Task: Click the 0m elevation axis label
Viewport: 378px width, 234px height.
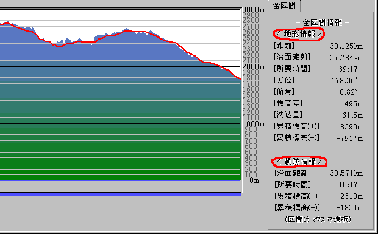Action: coord(254,181)
